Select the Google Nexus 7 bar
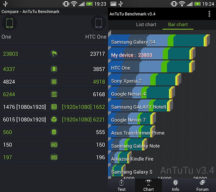This screenshot has width=216, height=192. (132, 118)
